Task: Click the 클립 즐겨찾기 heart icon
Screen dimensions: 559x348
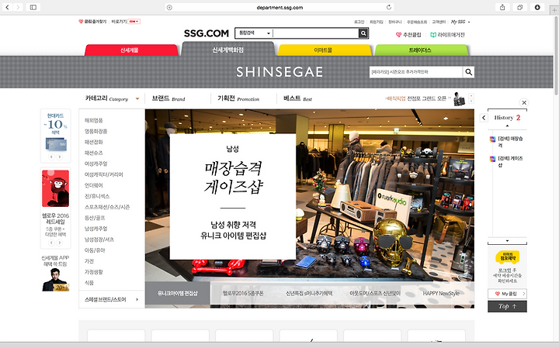Action: [x=81, y=22]
